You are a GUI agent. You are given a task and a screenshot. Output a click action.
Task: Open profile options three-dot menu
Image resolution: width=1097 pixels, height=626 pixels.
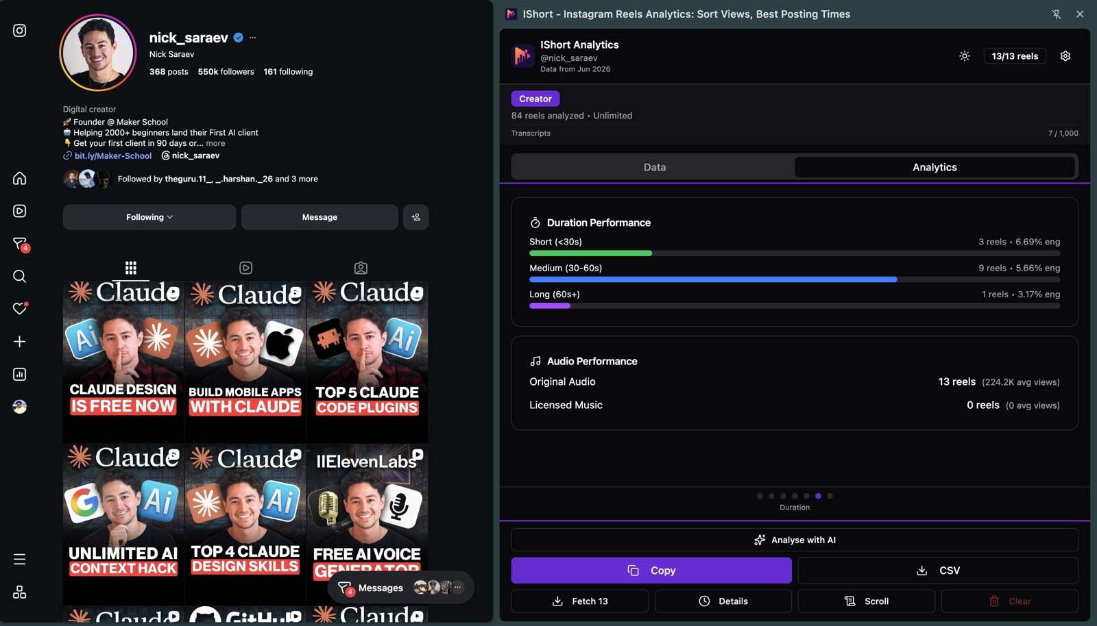point(252,38)
